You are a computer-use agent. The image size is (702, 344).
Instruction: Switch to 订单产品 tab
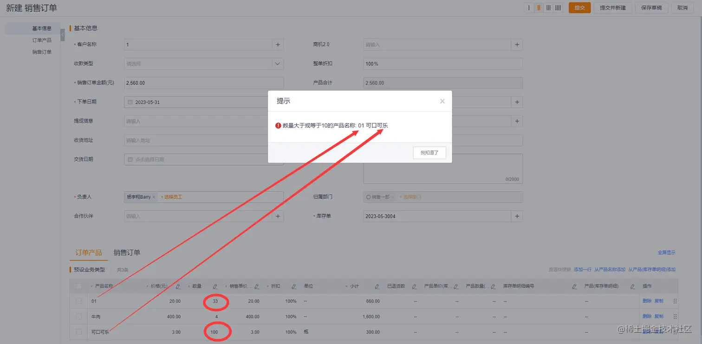(x=89, y=253)
